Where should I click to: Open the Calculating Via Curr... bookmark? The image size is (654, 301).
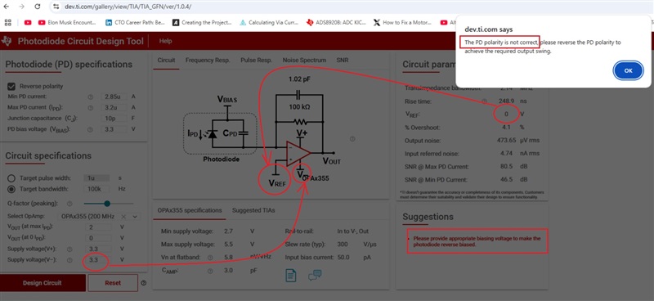click(269, 23)
